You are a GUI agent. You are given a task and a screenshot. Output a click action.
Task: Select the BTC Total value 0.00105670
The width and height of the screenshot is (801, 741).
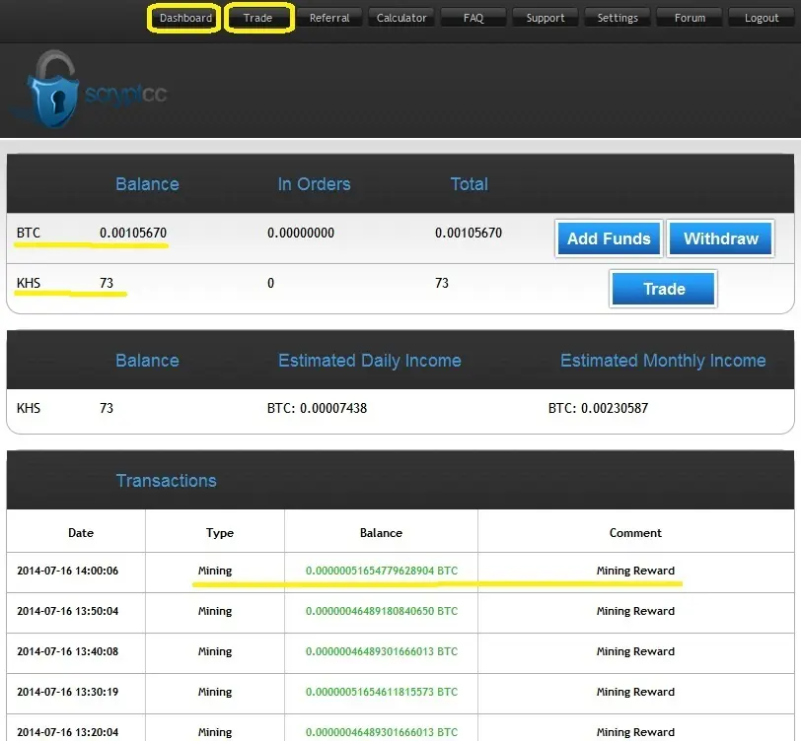pyautogui.click(x=469, y=233)
